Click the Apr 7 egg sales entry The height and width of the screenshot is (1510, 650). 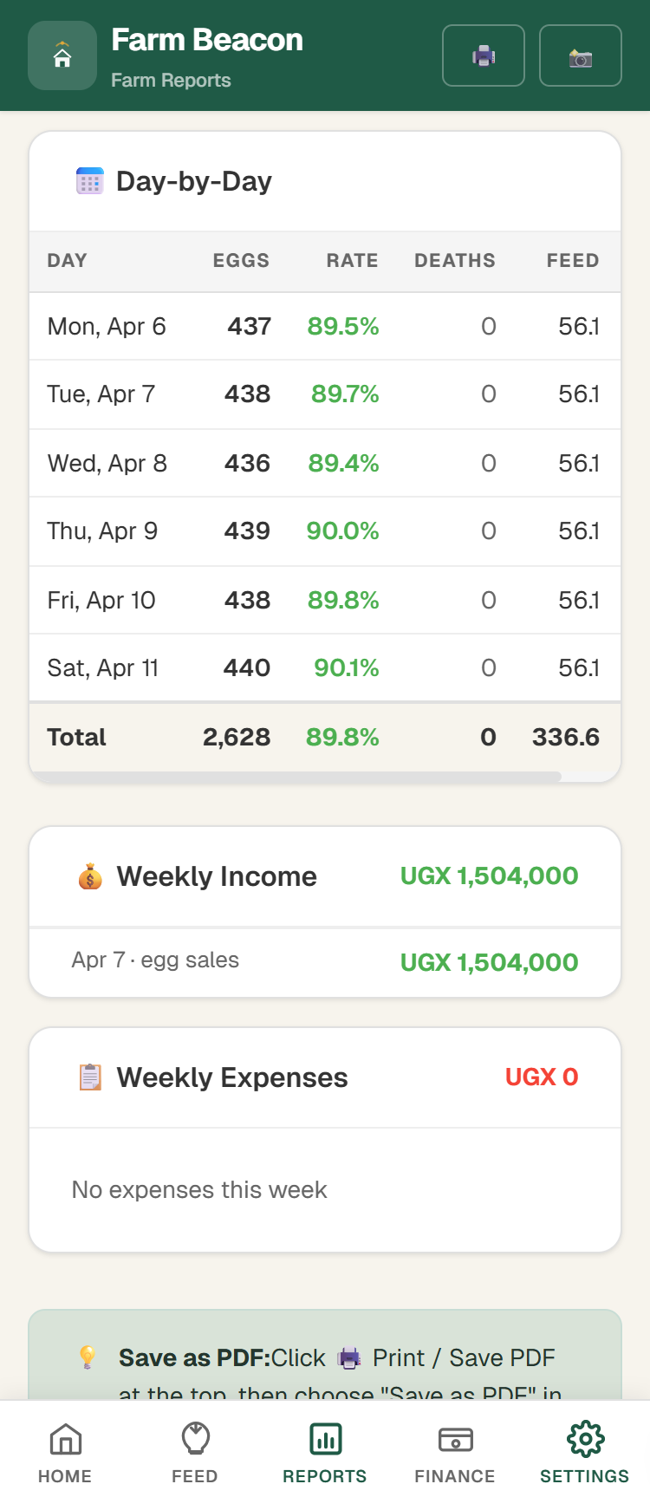[325, 961]
